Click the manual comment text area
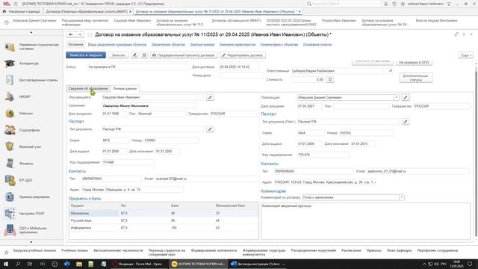The height and width of the screenshot is (269, 478). [x=365, y=221]
